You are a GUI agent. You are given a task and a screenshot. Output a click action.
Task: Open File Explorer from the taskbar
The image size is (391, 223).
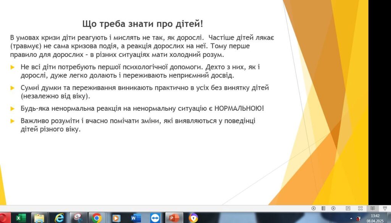tap(39, 218)
